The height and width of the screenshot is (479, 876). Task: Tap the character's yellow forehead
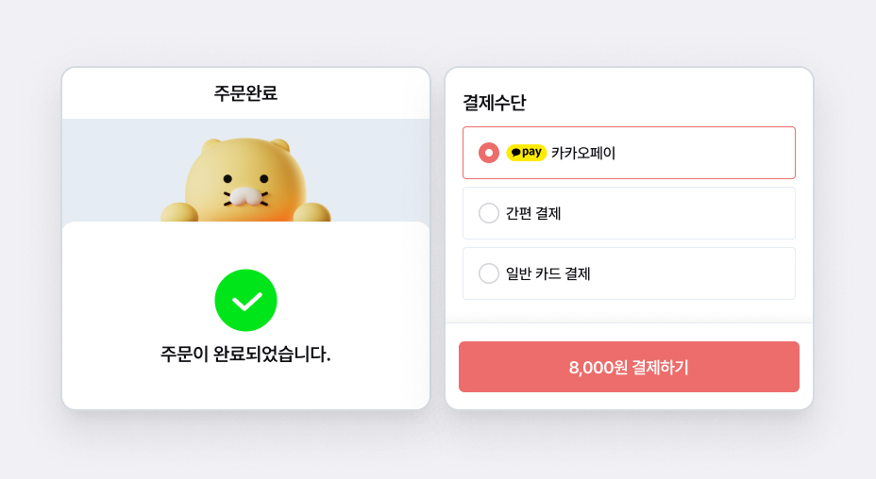point(245,158)
